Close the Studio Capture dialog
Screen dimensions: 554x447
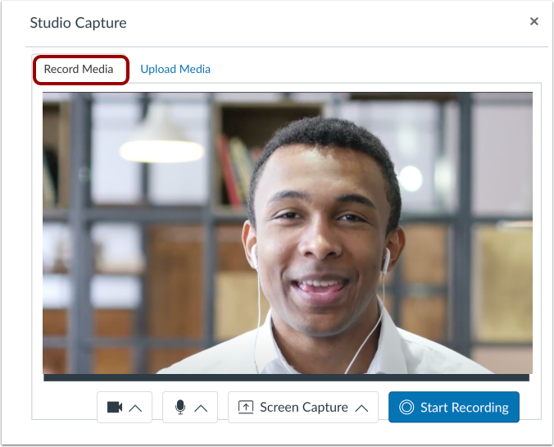[x=534, y=21]
